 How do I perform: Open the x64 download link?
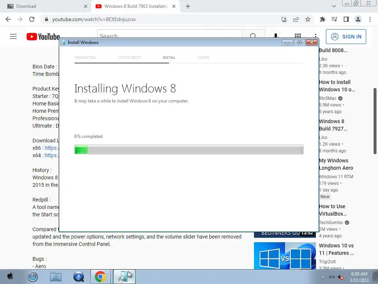52,155
